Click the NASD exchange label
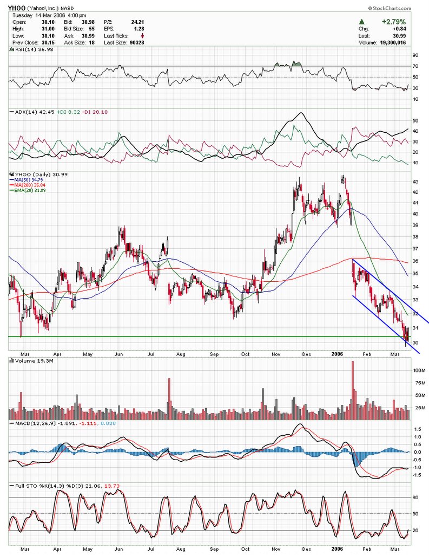 point(67,9)
